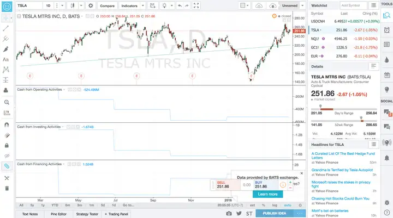The width and height of the screenshot is (393, 218).
Task: Select the pitchfork drawing tool
Action: (6, 39)
